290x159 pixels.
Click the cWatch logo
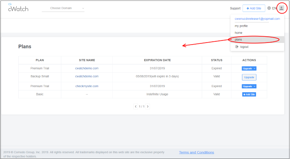point(18,7)
